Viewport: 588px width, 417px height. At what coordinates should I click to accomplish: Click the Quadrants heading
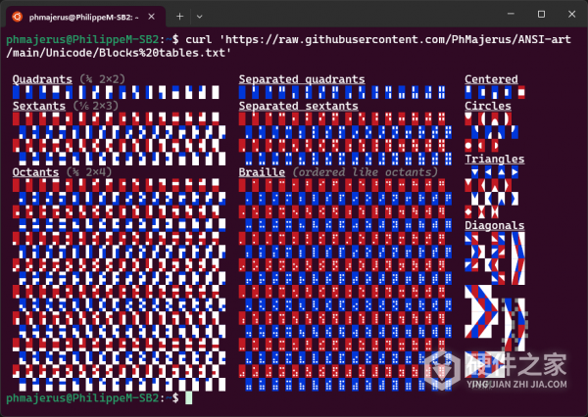[42, 79]
